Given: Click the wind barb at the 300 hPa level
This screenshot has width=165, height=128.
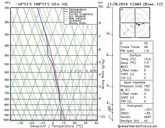Looking at the screenshot, I should click(110, 7).
